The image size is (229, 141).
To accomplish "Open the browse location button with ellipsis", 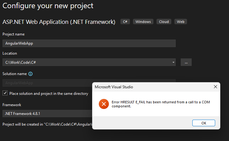I will (186, 62).
